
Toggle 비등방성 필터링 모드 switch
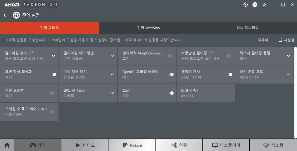point(229,56)
